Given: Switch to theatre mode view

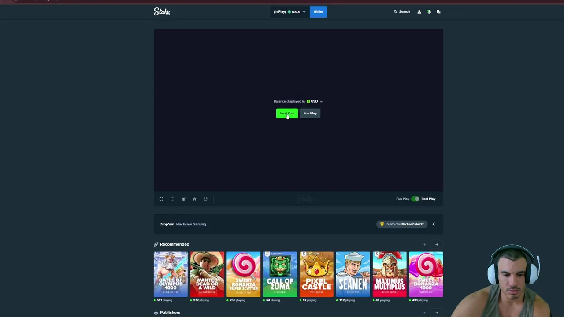Looking at the screenshot, I should 172,199.
